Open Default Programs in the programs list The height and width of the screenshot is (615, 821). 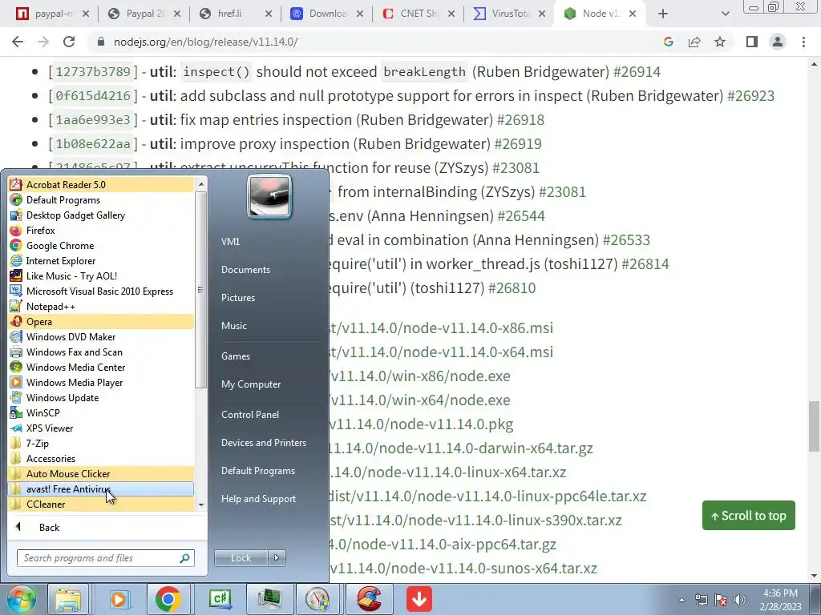101,199
